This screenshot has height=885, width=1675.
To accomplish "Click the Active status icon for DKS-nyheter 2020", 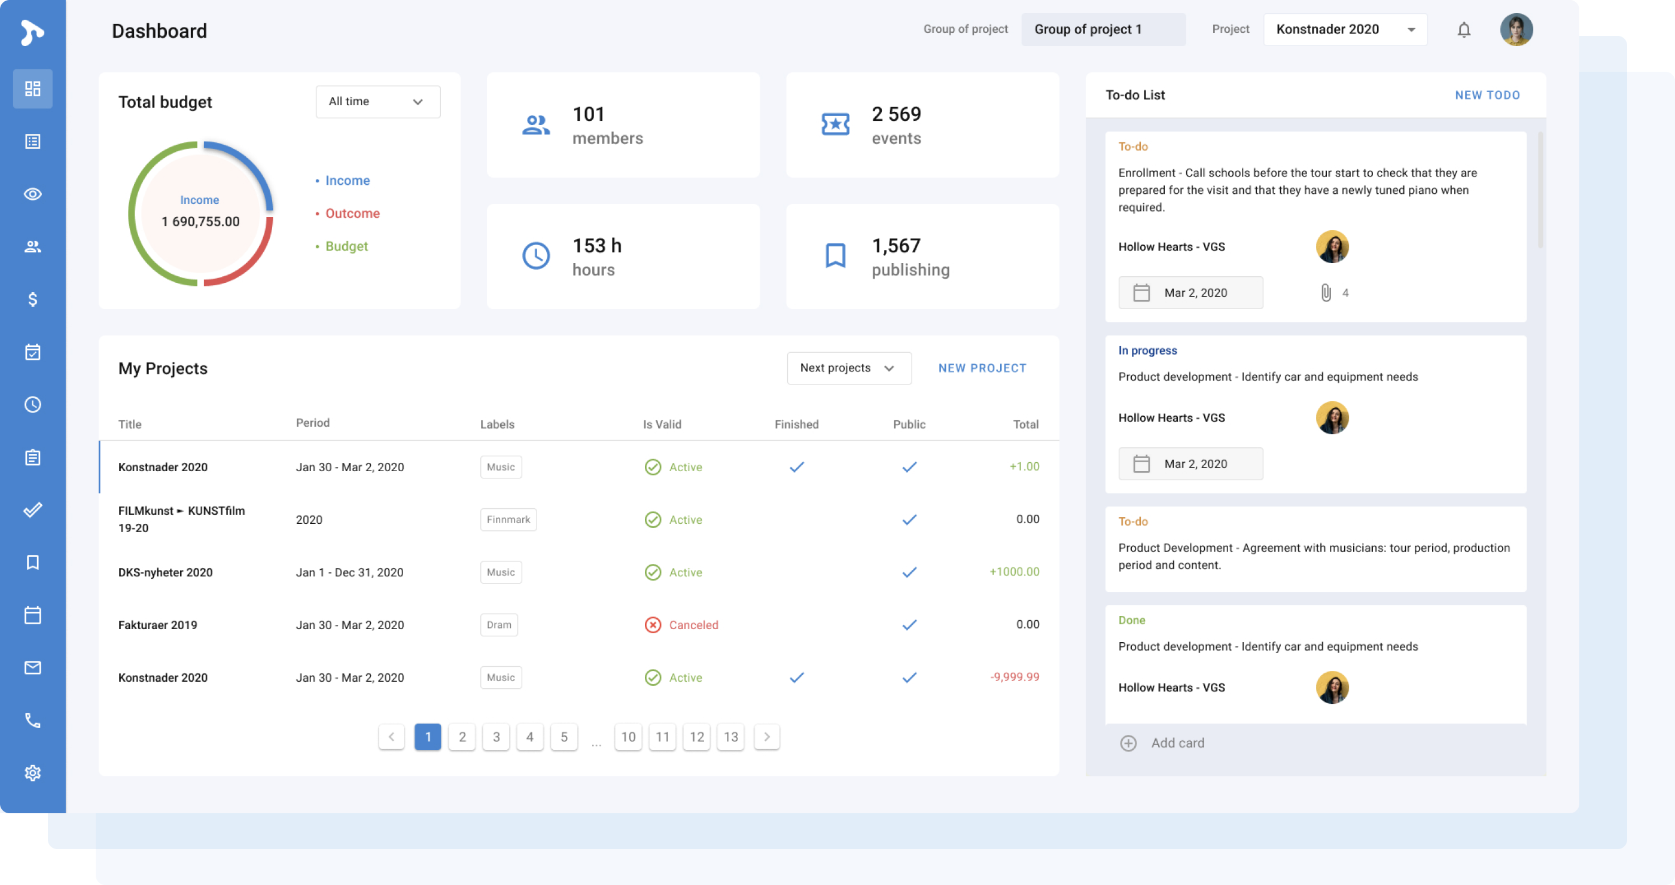I will point(652,572).
